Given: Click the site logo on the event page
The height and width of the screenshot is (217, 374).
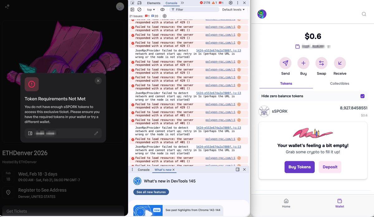Looking at the screenshot, I should (7, 6).
